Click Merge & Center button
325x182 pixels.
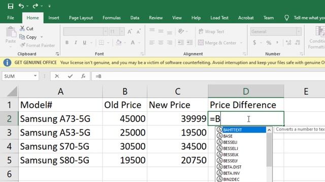click(217, 42)
